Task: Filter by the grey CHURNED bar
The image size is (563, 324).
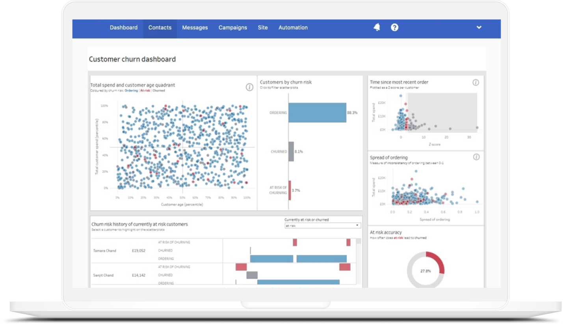Action: (291, 151)
